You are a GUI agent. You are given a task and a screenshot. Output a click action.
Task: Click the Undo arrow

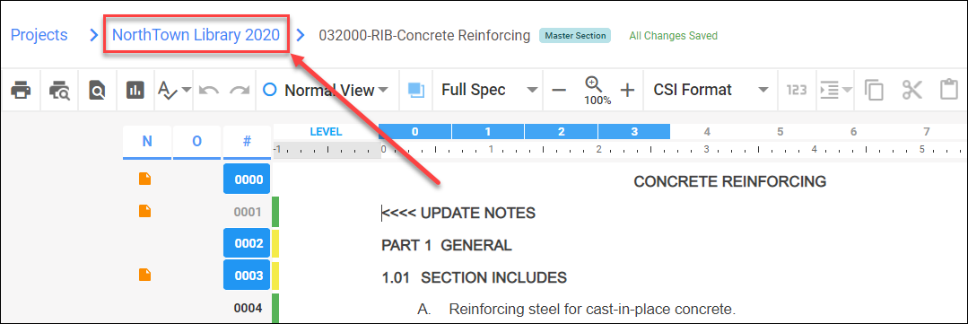coord(209,90)
